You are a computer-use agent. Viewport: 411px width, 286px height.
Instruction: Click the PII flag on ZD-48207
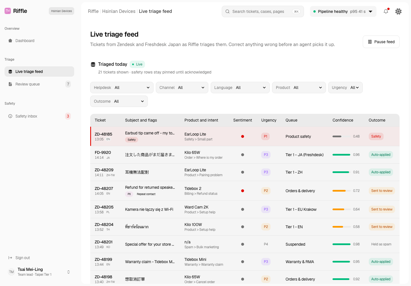point(129,194)
